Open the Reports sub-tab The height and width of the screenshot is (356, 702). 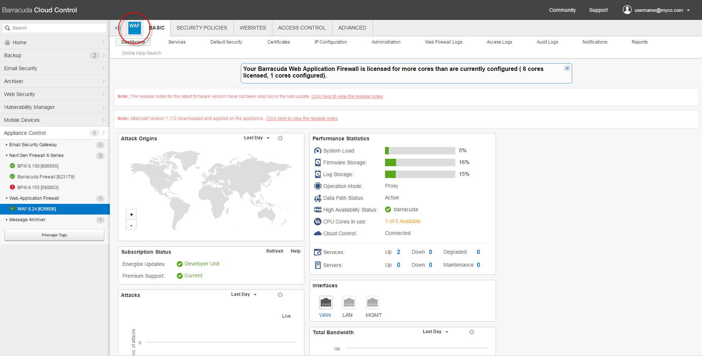tap(639, 42)
